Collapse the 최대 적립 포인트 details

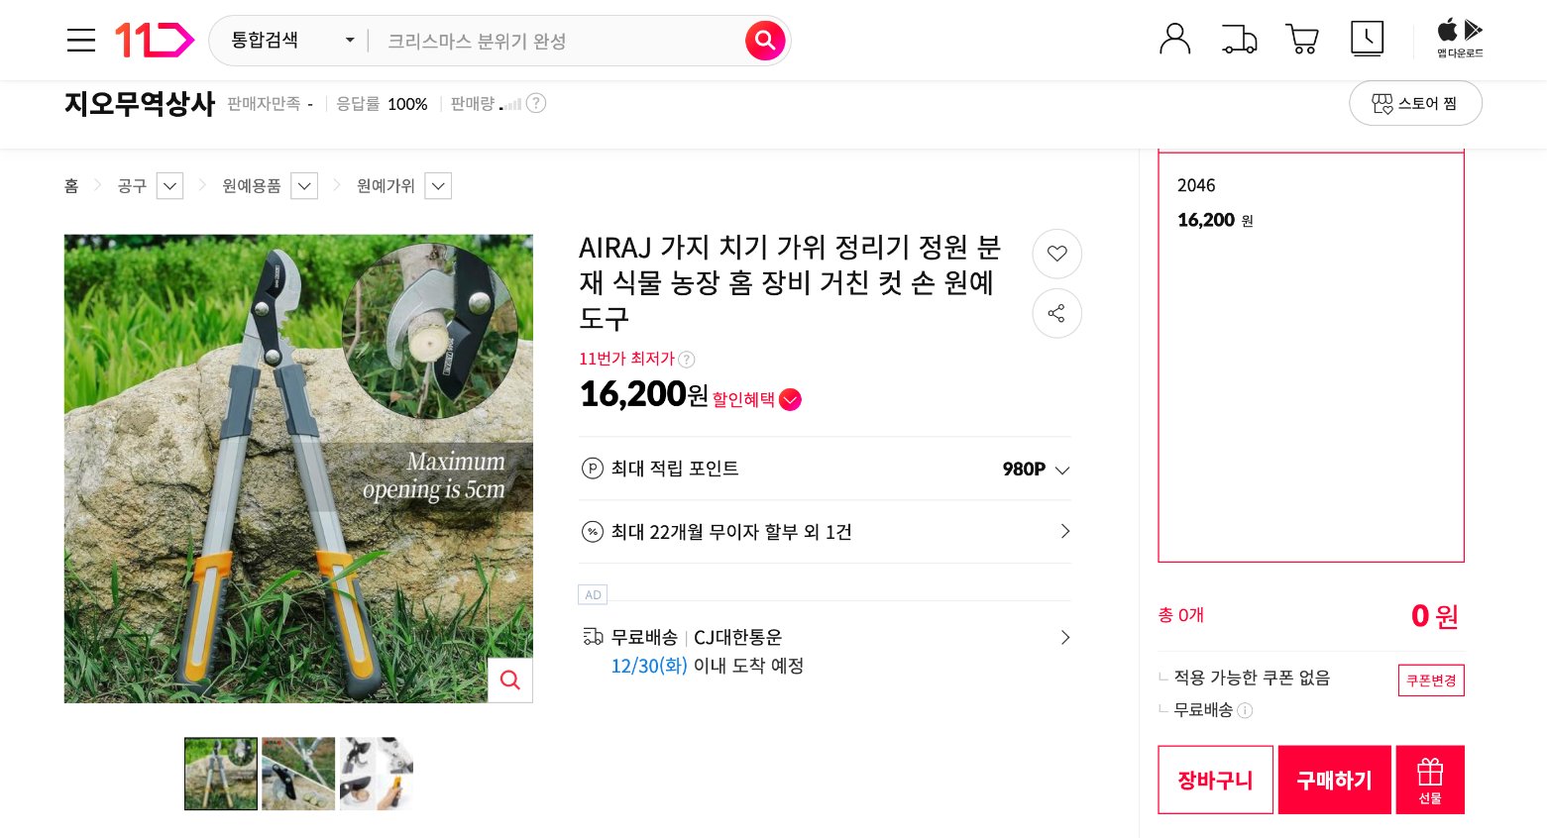(1061, 470)
